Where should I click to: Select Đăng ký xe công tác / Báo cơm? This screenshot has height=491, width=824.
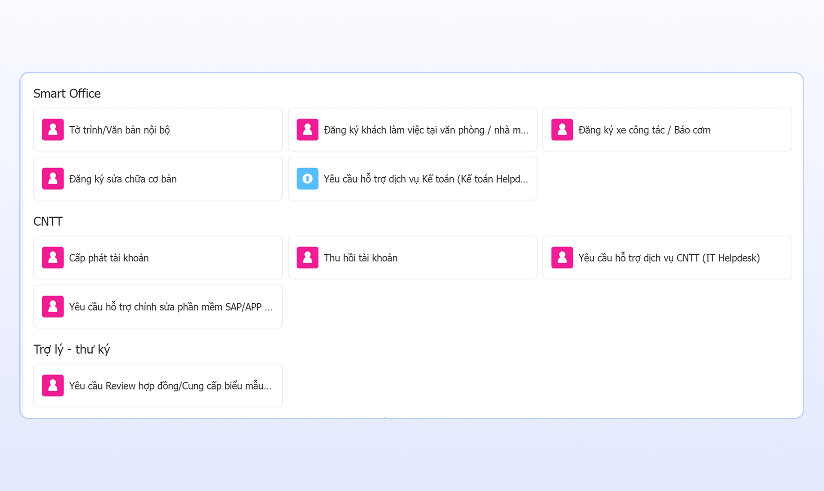[x=667, y=130]
